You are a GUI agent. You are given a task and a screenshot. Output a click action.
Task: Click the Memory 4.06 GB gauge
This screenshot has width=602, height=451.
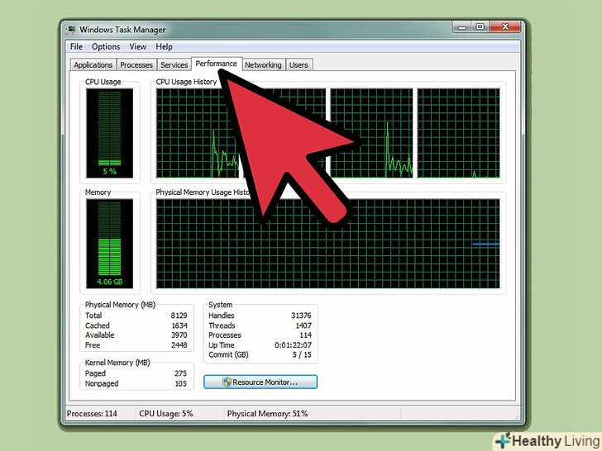tap(109, 244)
